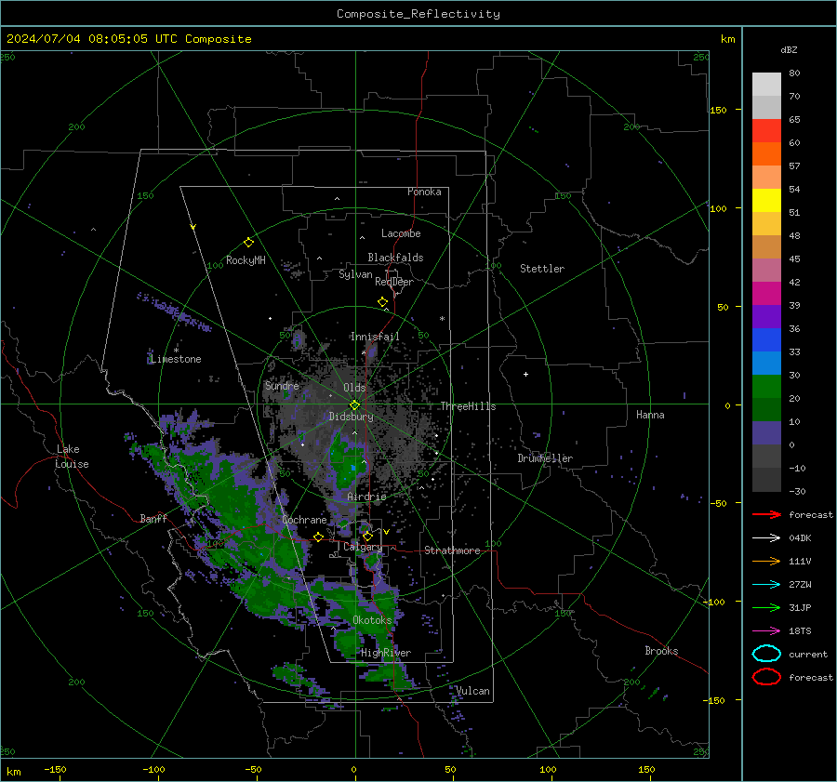This screenshot has width=837, height=782.
Task: Click the red forecast arrow in legend
Action: point(766,514)
